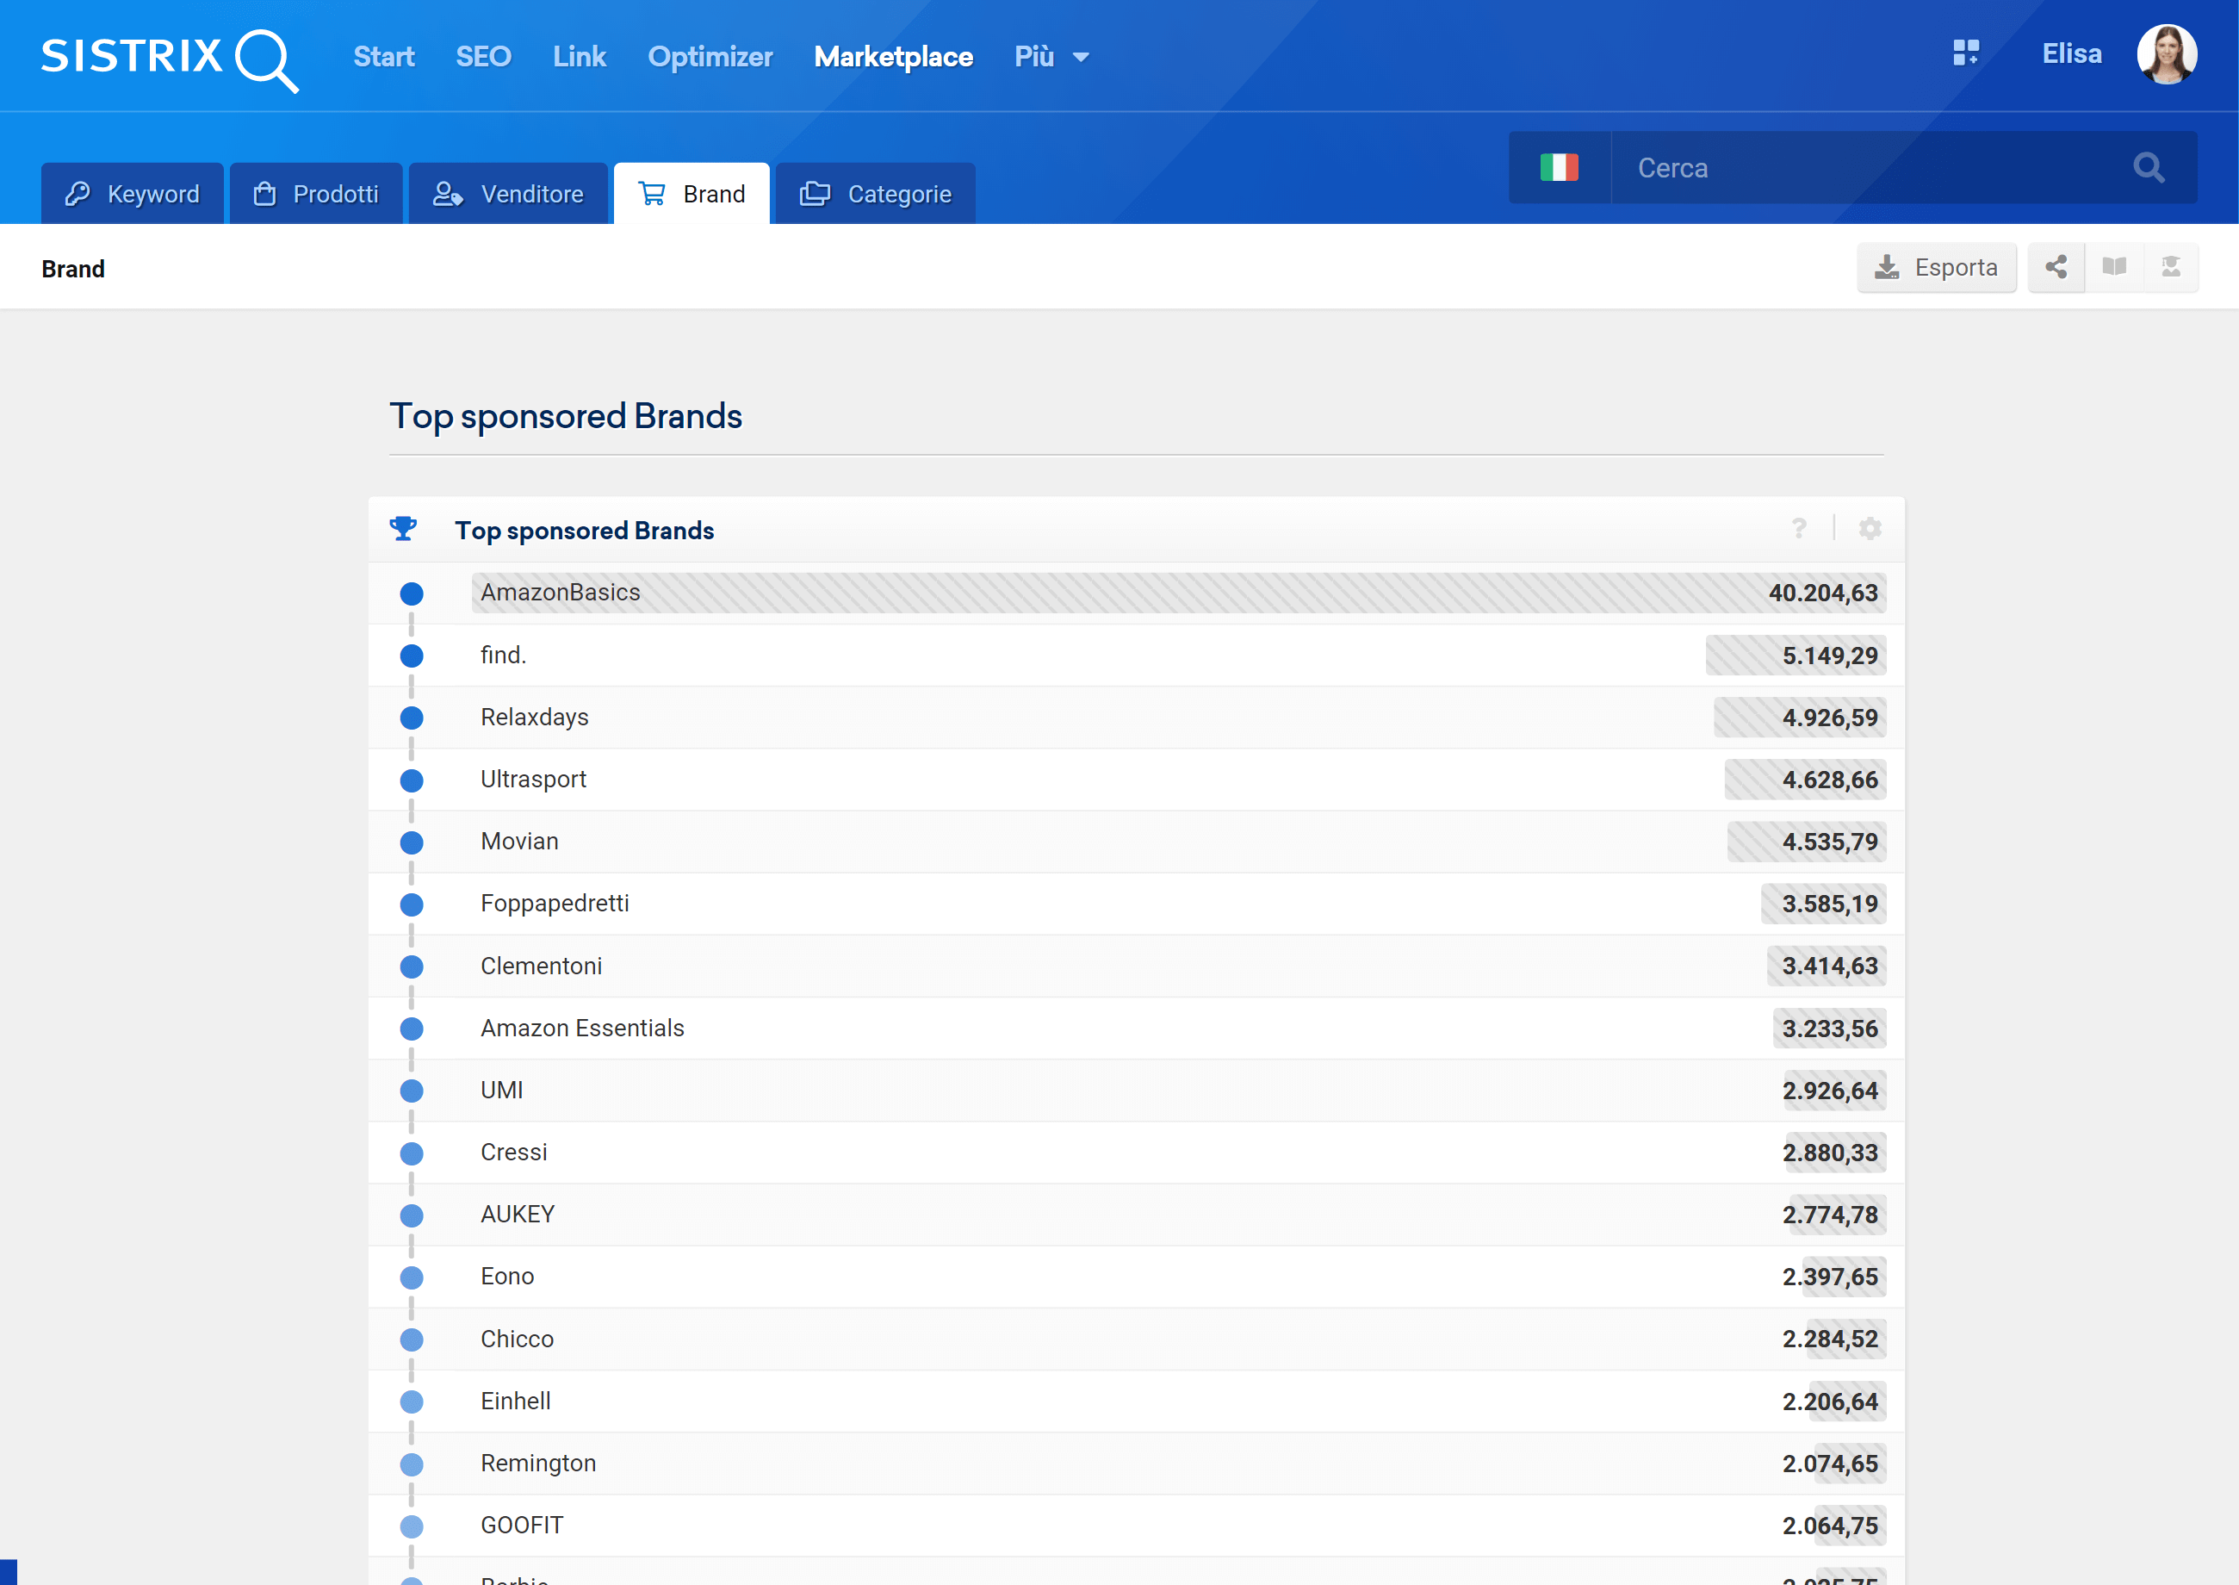Screen dimensions: 2239x1585
Task: Click the Esporta button
Action: click(1936, 267)
